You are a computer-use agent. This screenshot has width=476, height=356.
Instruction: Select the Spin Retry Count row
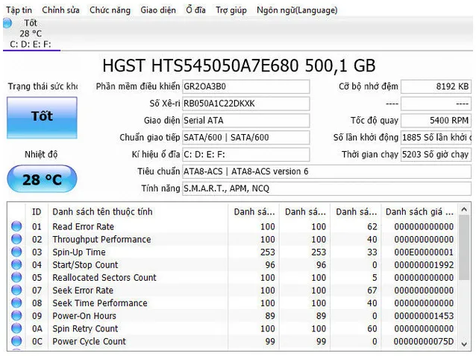tap(85, 329)
